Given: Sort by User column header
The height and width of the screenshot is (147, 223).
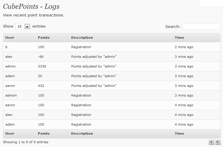Looking at the screenshot, I should (x=10, y=38).
